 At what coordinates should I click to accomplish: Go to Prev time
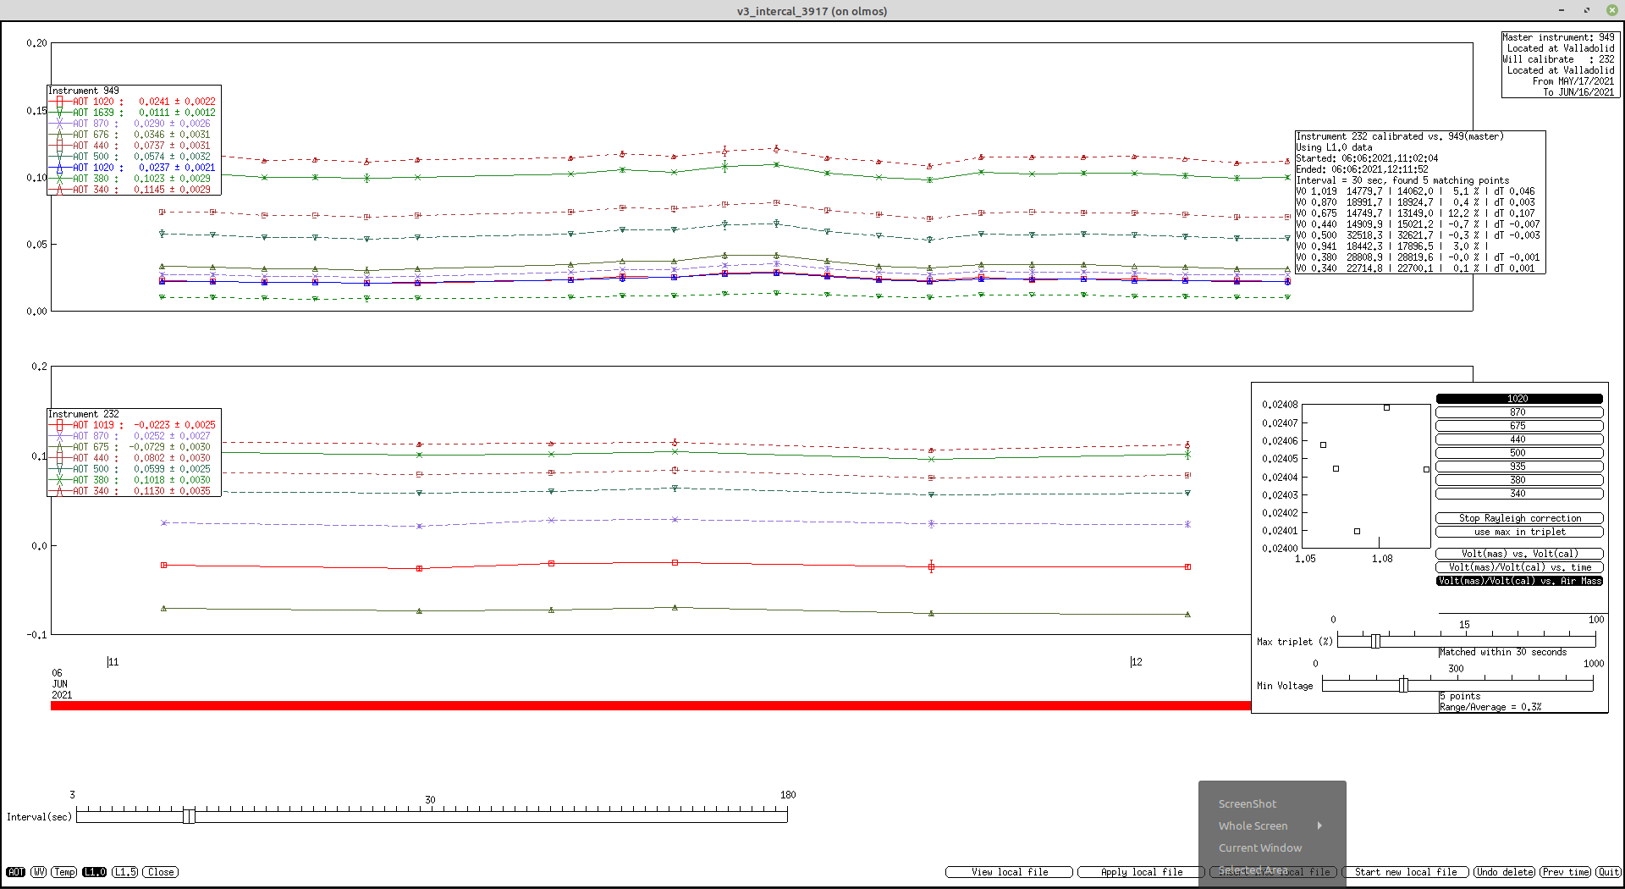1566,872
